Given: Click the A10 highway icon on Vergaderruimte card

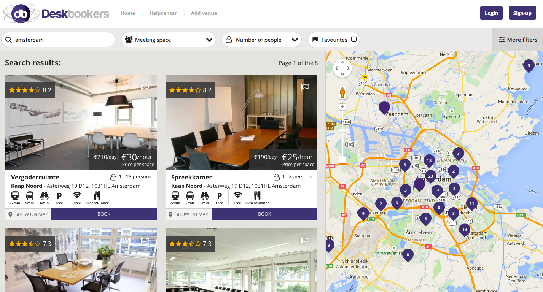Looking at the screenshot, I should pyautogui.click(x=45, y=196).
